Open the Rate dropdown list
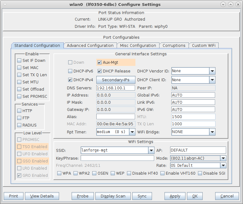This screenshot has height=204, width=243. [x=223, y=166]
